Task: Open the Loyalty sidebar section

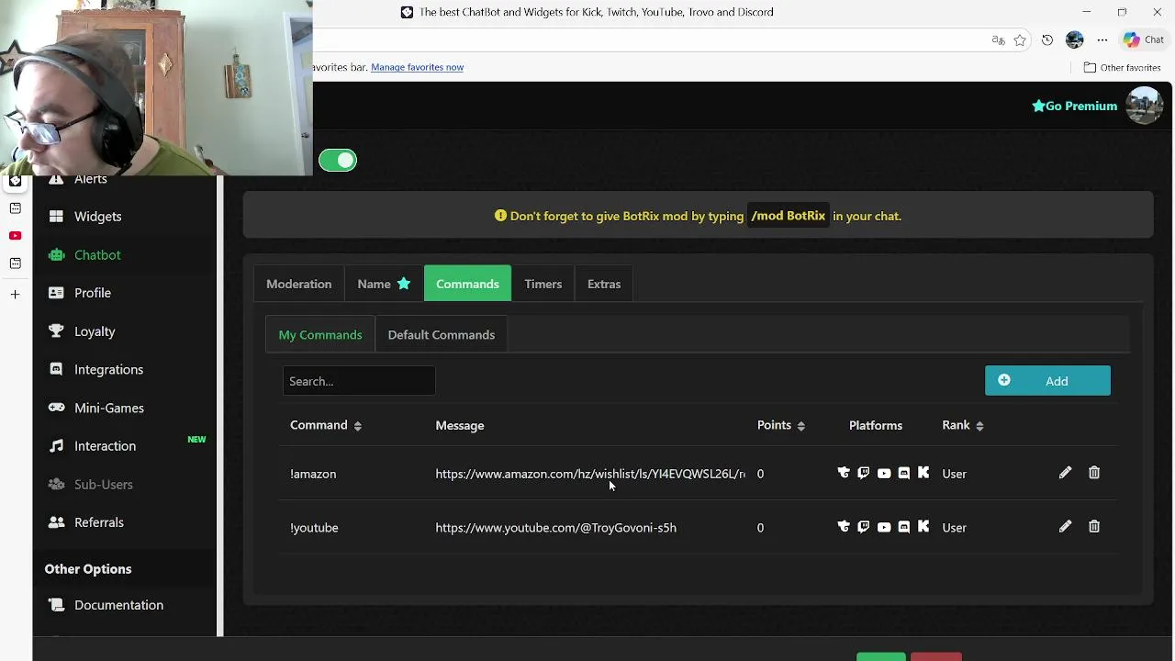Action: 95,331
